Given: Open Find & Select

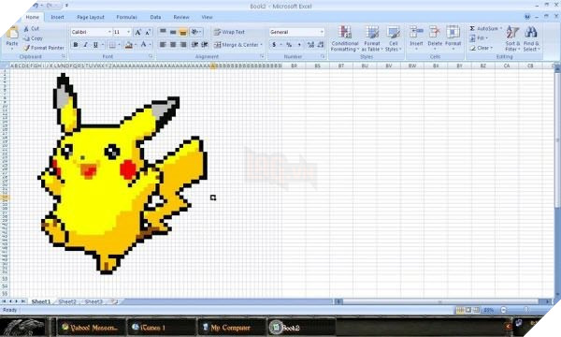Looking at the screenshot, I should tap(531, 38).
